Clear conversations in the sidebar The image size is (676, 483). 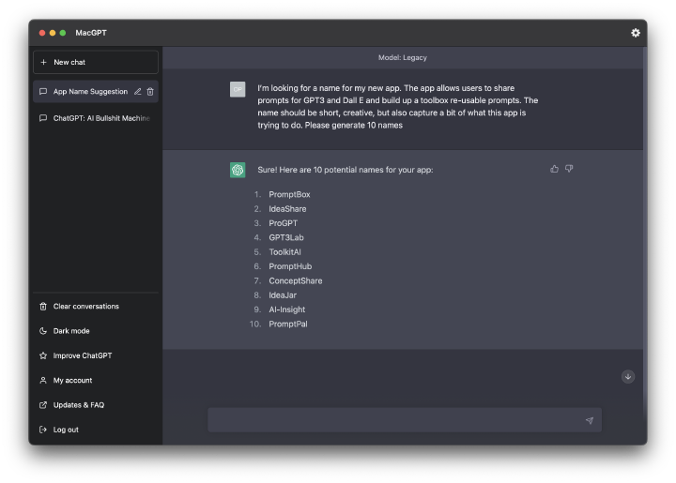coord(96,307)
